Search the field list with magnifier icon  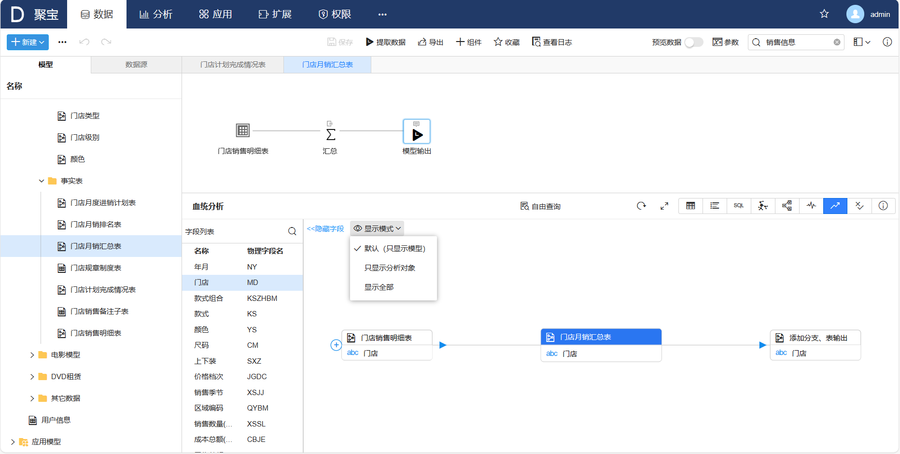click(x=292, y=231)
